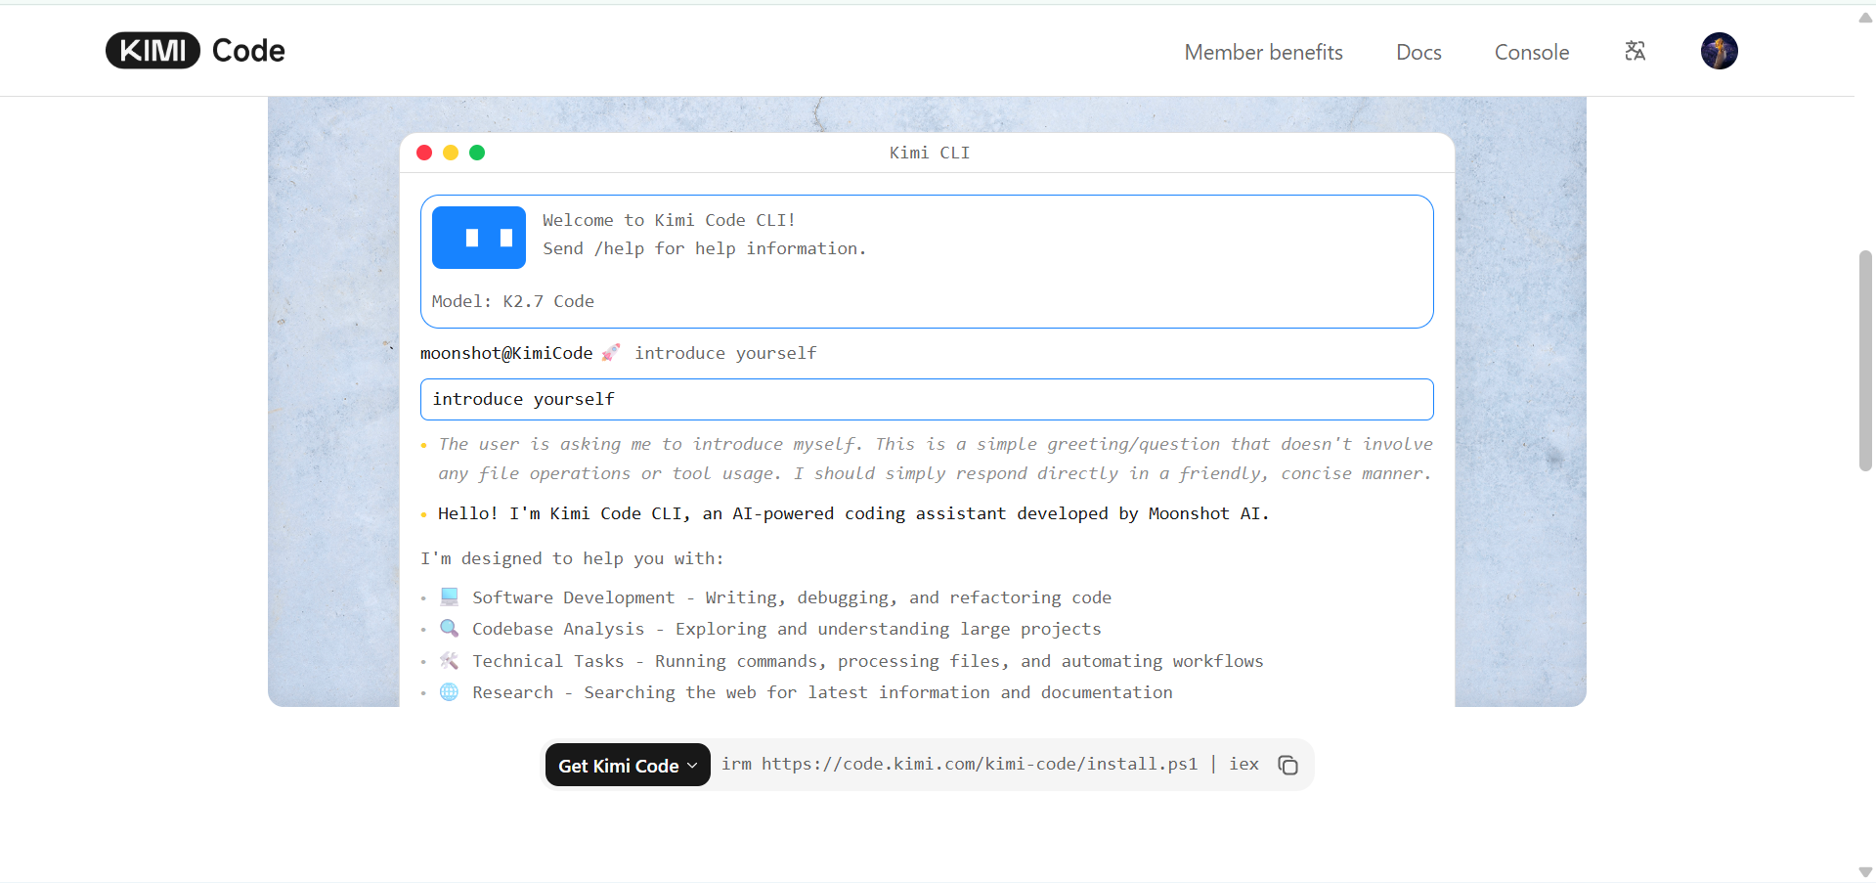Click the italic 'The user is asking' reasoning text
This screenshot has height=883, width=1876.
pyautogui.click(x=936, y=459)
